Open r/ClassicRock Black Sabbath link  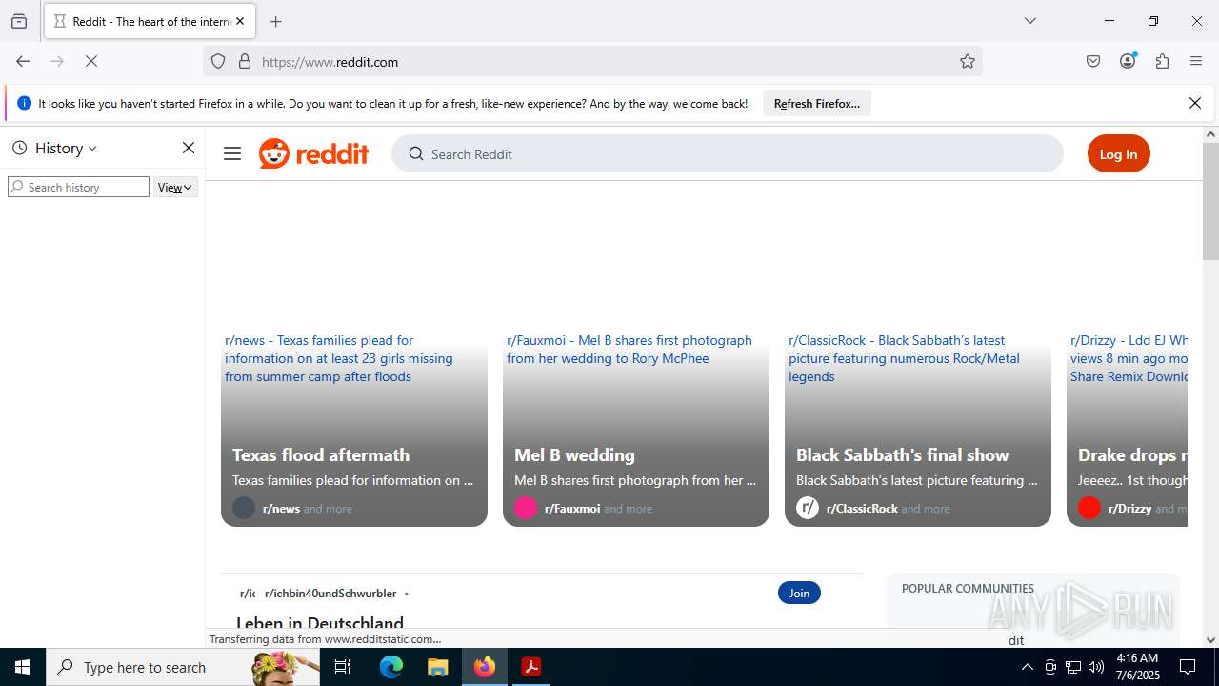click(x=904, y=358)
